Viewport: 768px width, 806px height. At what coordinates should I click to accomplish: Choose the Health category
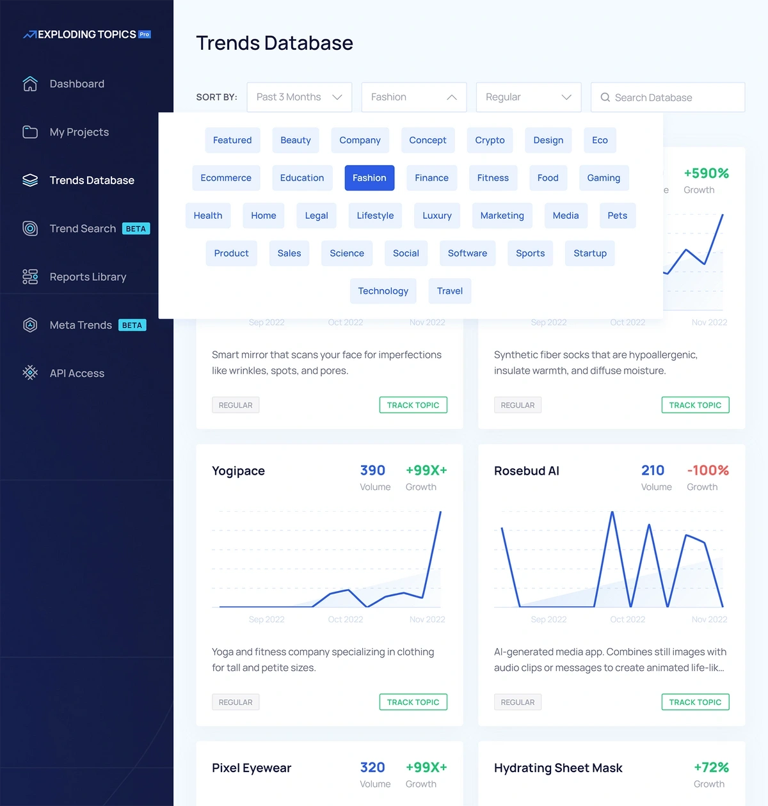tap(208, 216)
